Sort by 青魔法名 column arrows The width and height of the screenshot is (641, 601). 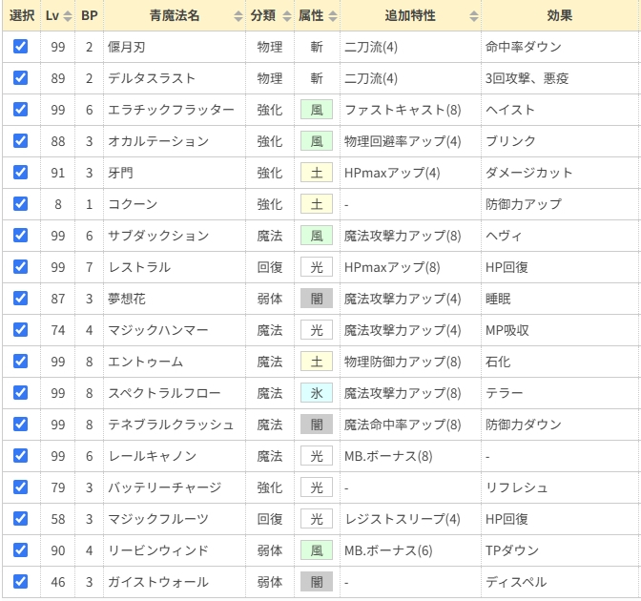[x=238, y=16]
